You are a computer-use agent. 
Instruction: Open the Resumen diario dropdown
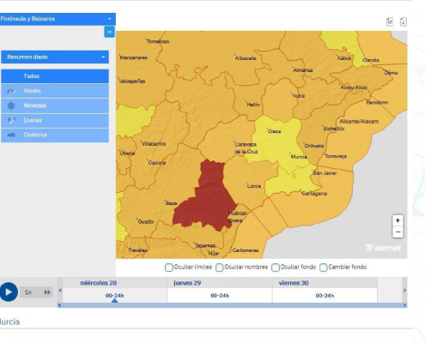click(55, 57)
